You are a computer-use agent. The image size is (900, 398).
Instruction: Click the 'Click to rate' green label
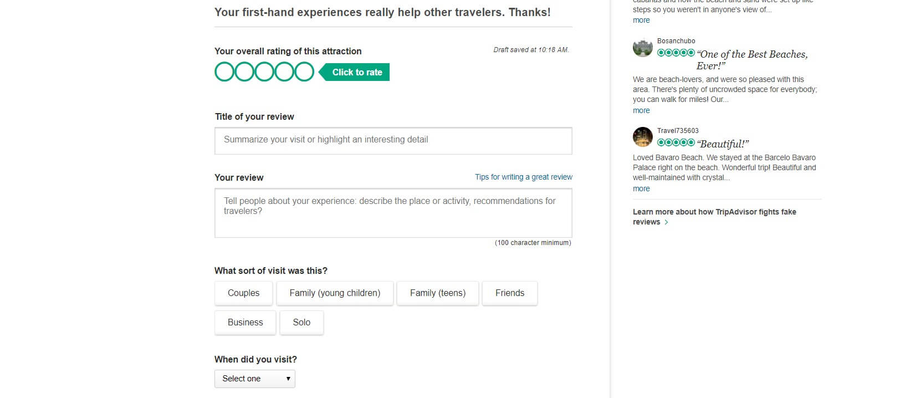[x=357, y=72]
